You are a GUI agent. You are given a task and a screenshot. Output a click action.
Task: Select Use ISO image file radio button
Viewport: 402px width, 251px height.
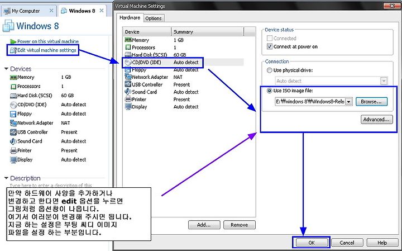(x=270, y=91)
